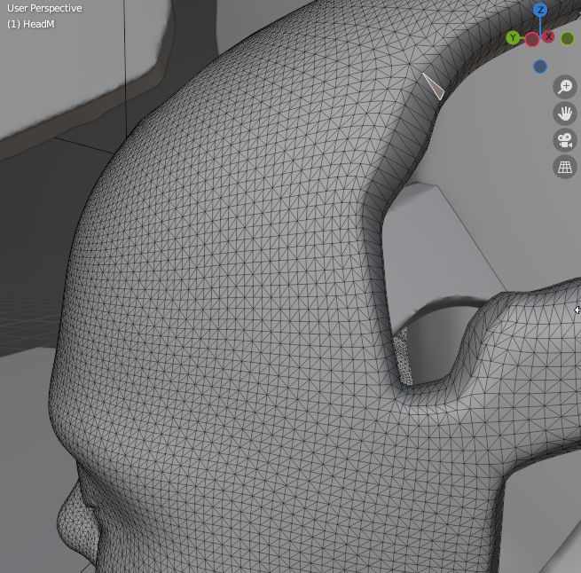Toggle camera view with the camera icon
581x573 pixels.
[565, 140]
